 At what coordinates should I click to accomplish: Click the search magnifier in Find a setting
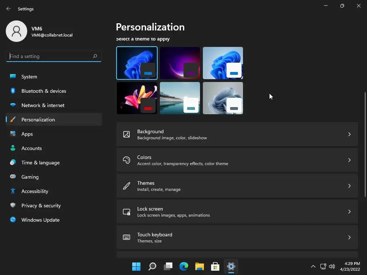[95, 56]
